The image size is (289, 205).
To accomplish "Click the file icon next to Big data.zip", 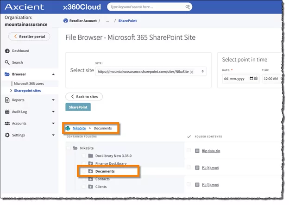I will pos(197,151).
